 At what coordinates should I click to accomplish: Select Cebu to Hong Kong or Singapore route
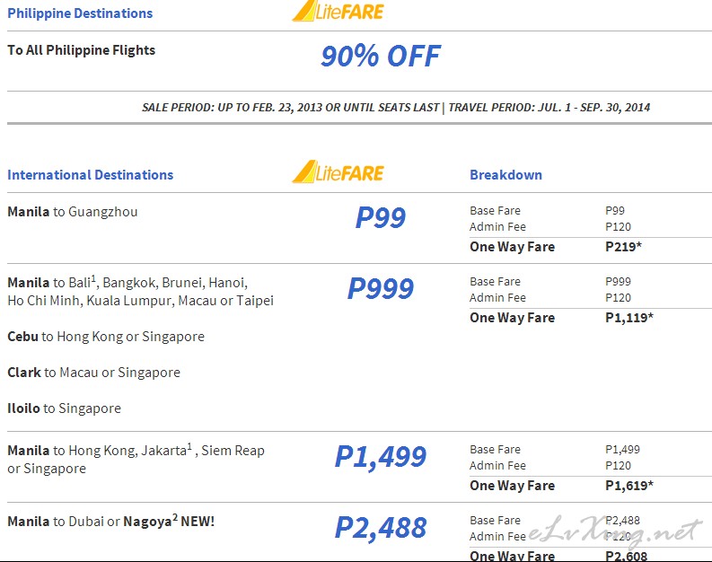(x=106, y=337)
